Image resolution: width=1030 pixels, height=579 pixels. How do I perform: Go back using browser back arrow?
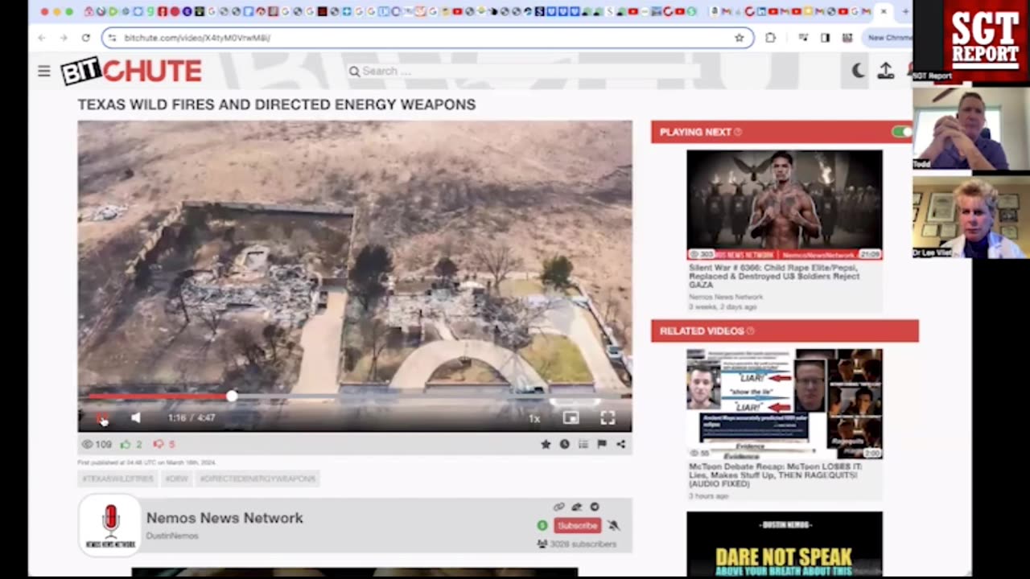[42, 38]
